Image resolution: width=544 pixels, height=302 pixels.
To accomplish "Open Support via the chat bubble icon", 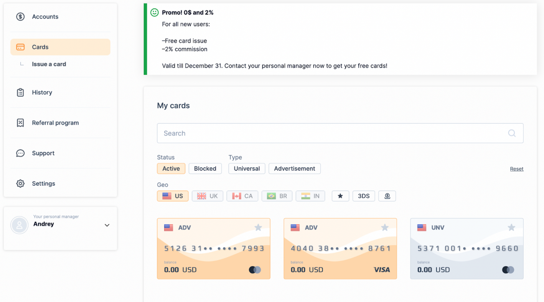I will (x=20, y=153).
